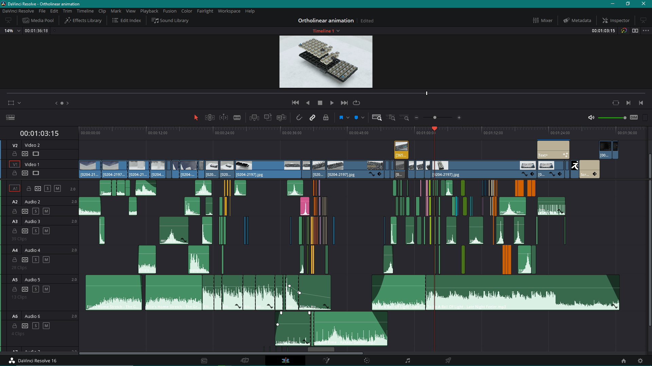Image resolution: width=652 pixels, height=366 pixels.
Task: Open the Inspector panel
Action: pyautogui.click(x=616, y=20)
